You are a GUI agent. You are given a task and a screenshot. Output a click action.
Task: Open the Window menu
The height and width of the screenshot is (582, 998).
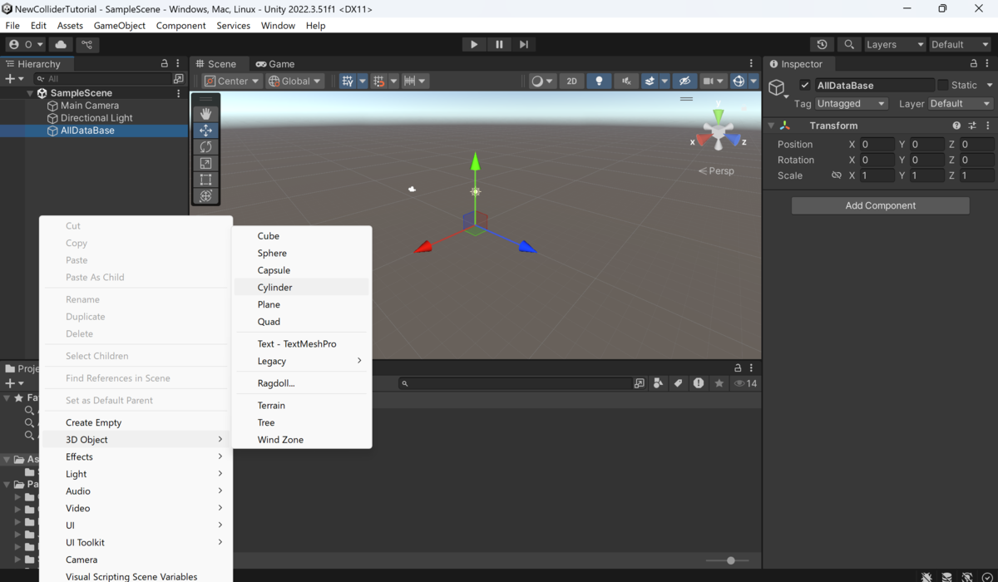[x=278, y=26]
